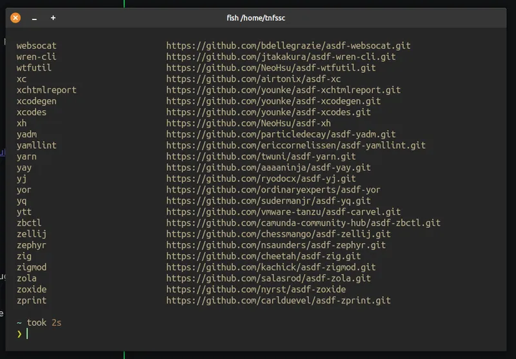Click the plugin name 'yay'
Screen dimensions: 516x359
[x=25, y=168]
